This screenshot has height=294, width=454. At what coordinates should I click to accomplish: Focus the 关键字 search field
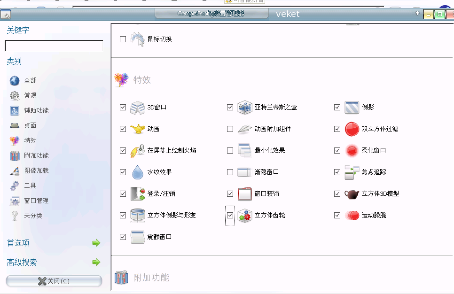(x=54, y=46)
